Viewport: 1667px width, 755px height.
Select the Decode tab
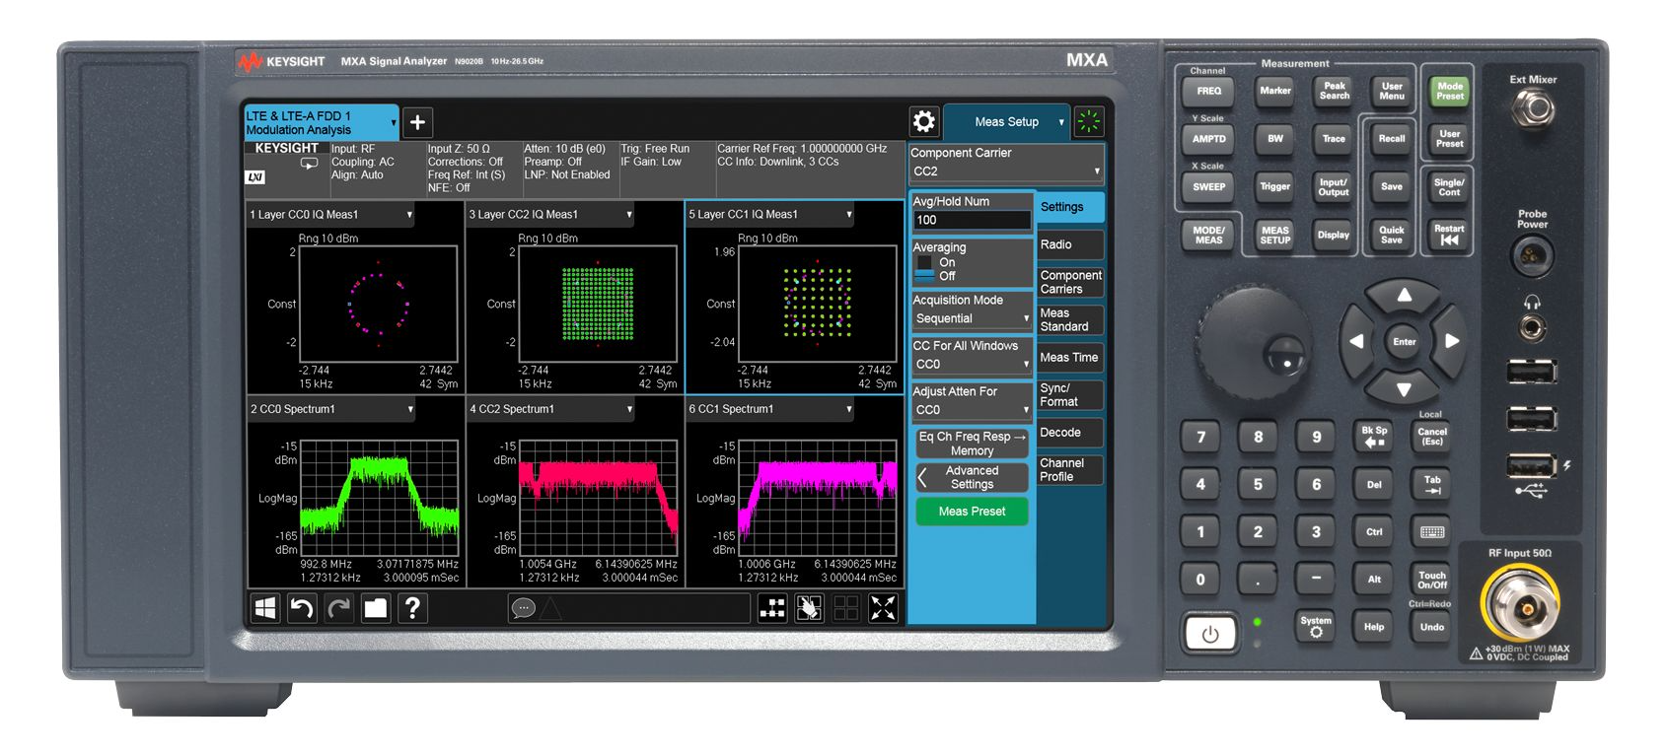[x=1070, y=432]
